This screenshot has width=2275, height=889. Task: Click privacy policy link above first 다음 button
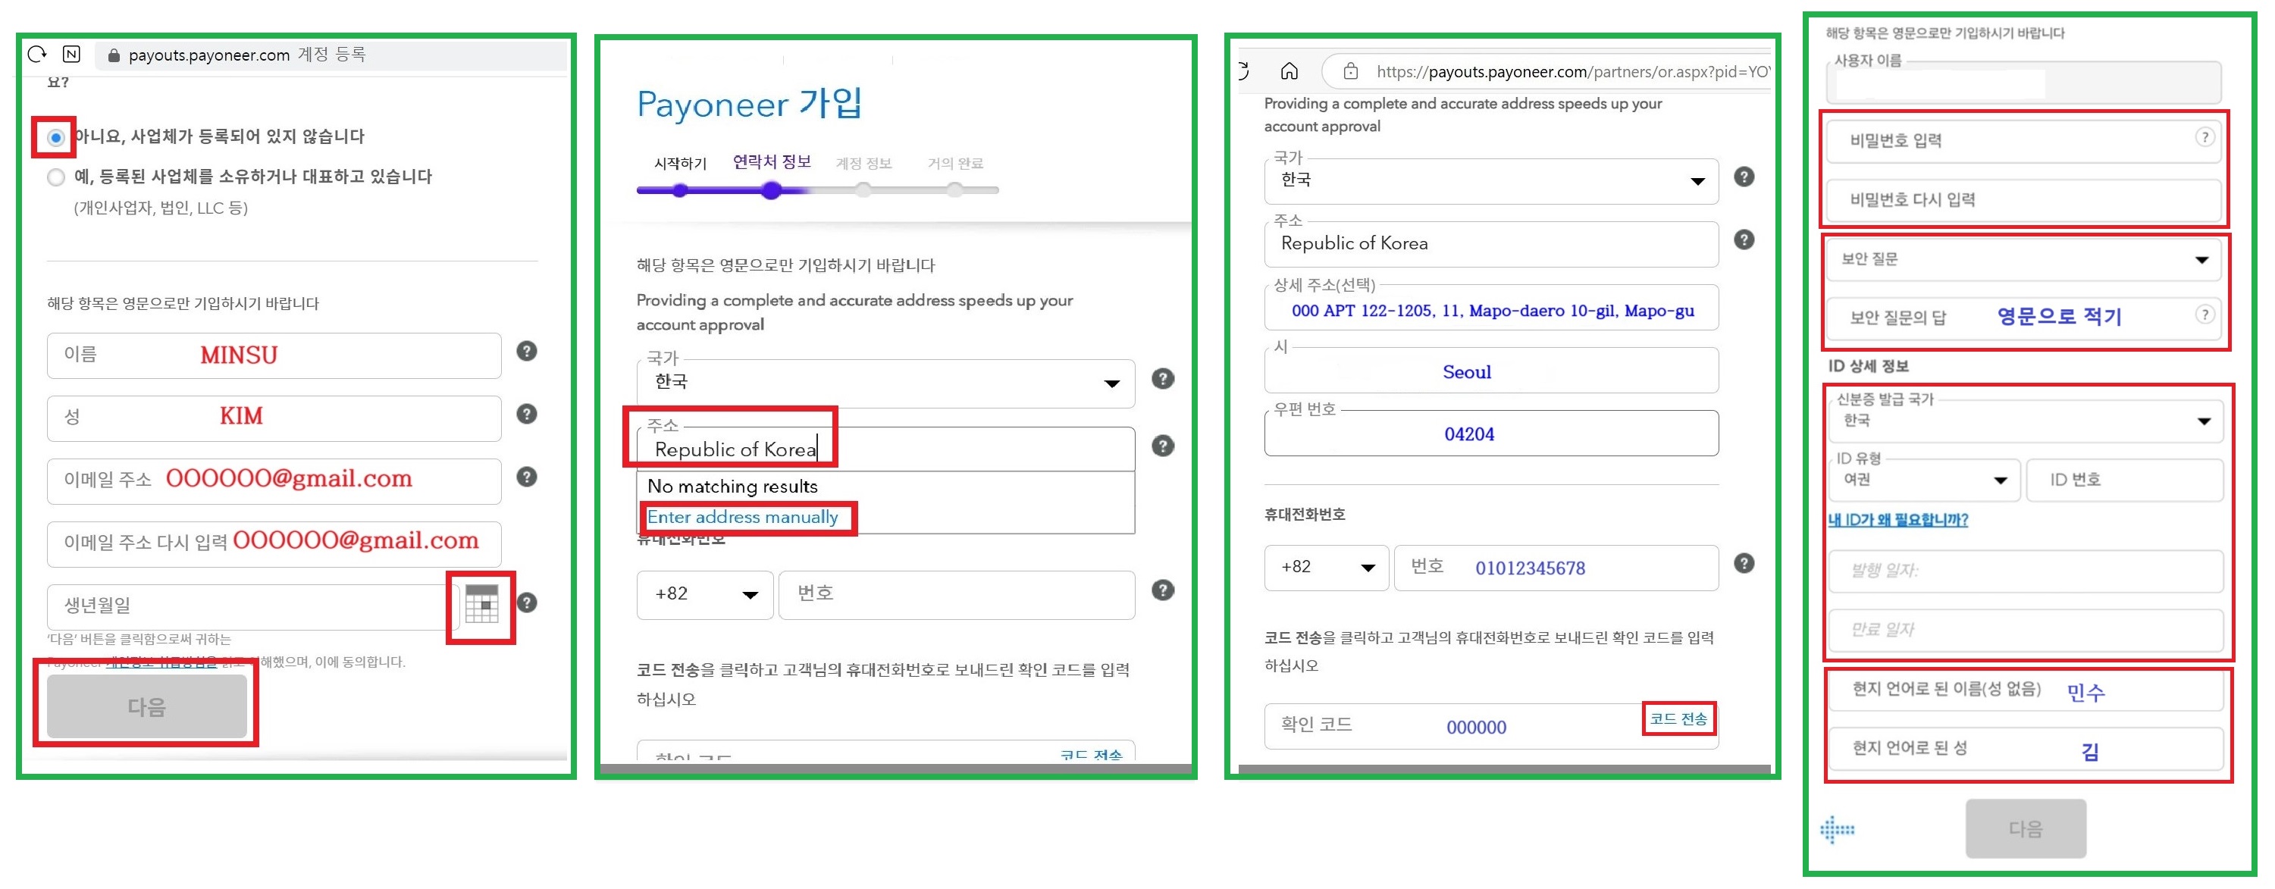pos(161,662)
